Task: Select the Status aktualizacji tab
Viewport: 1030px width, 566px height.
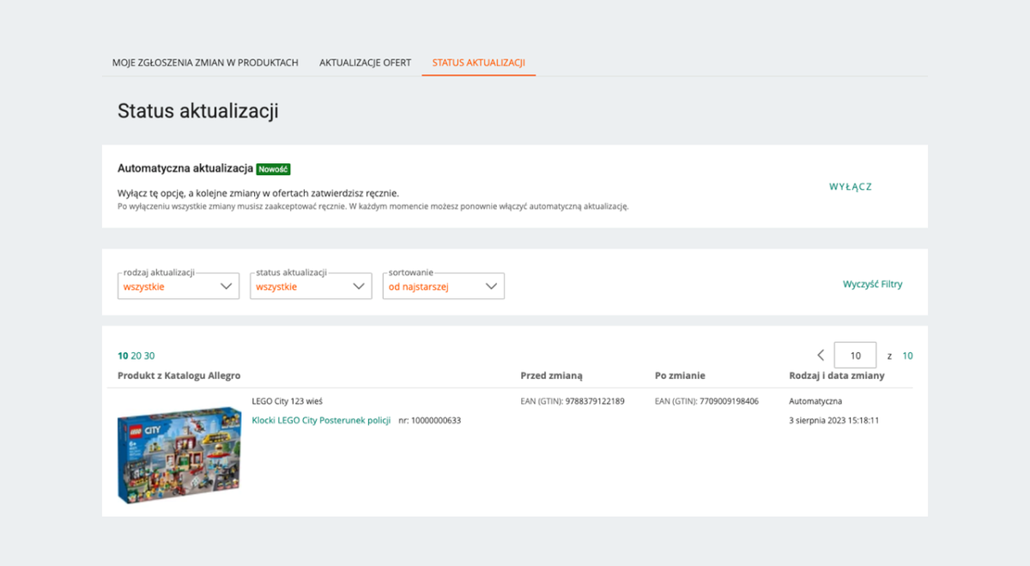Action: click(x=478, y=63)
